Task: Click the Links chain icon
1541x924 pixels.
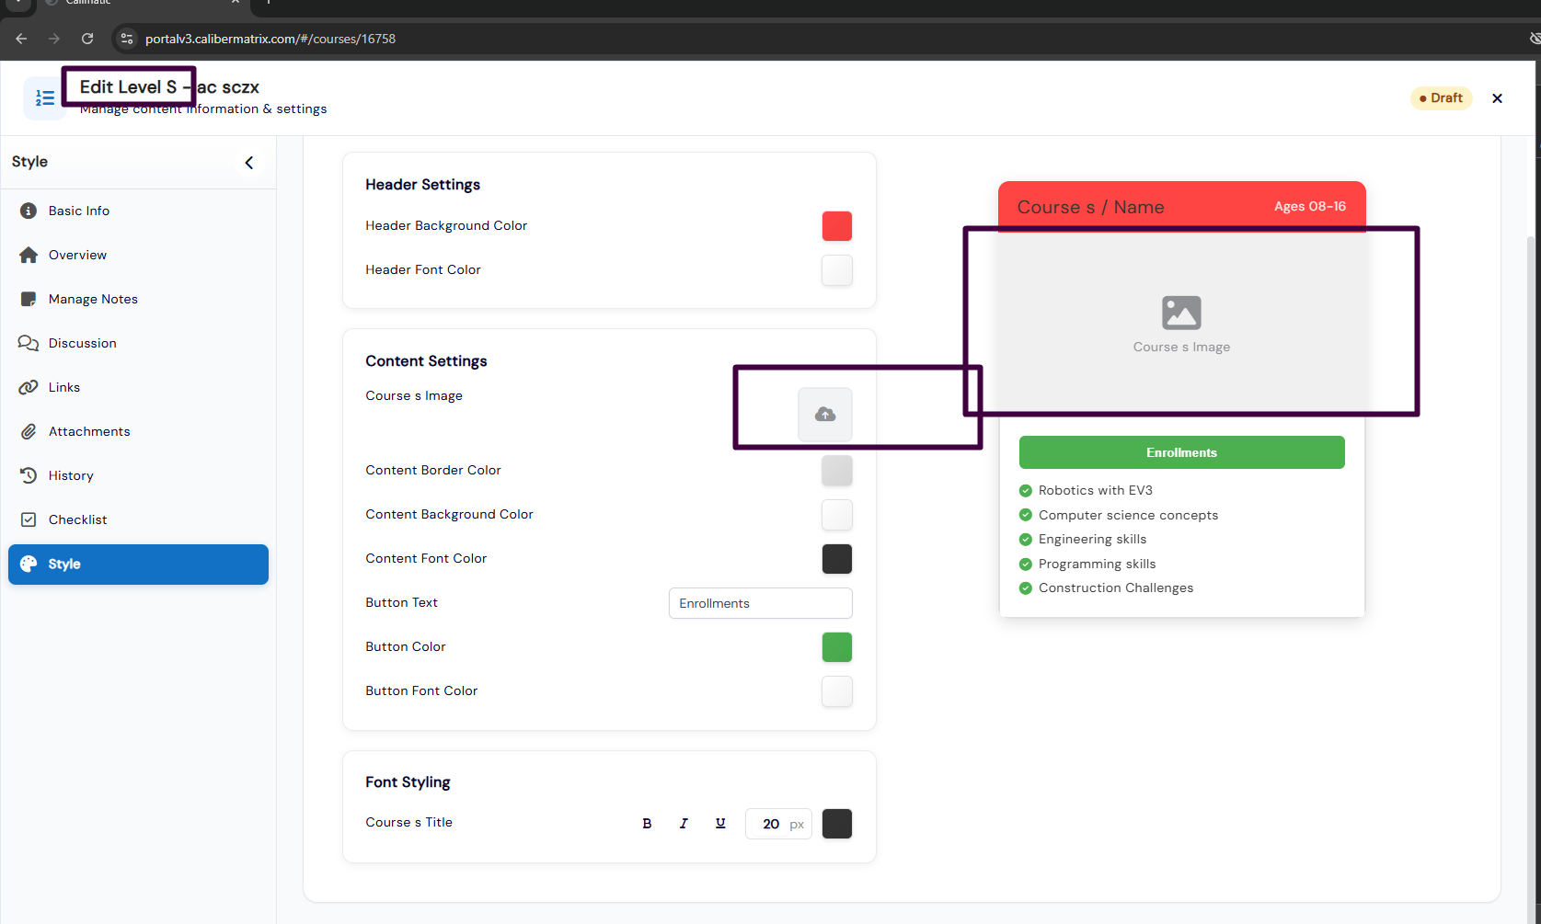Action: click(29, 387)
